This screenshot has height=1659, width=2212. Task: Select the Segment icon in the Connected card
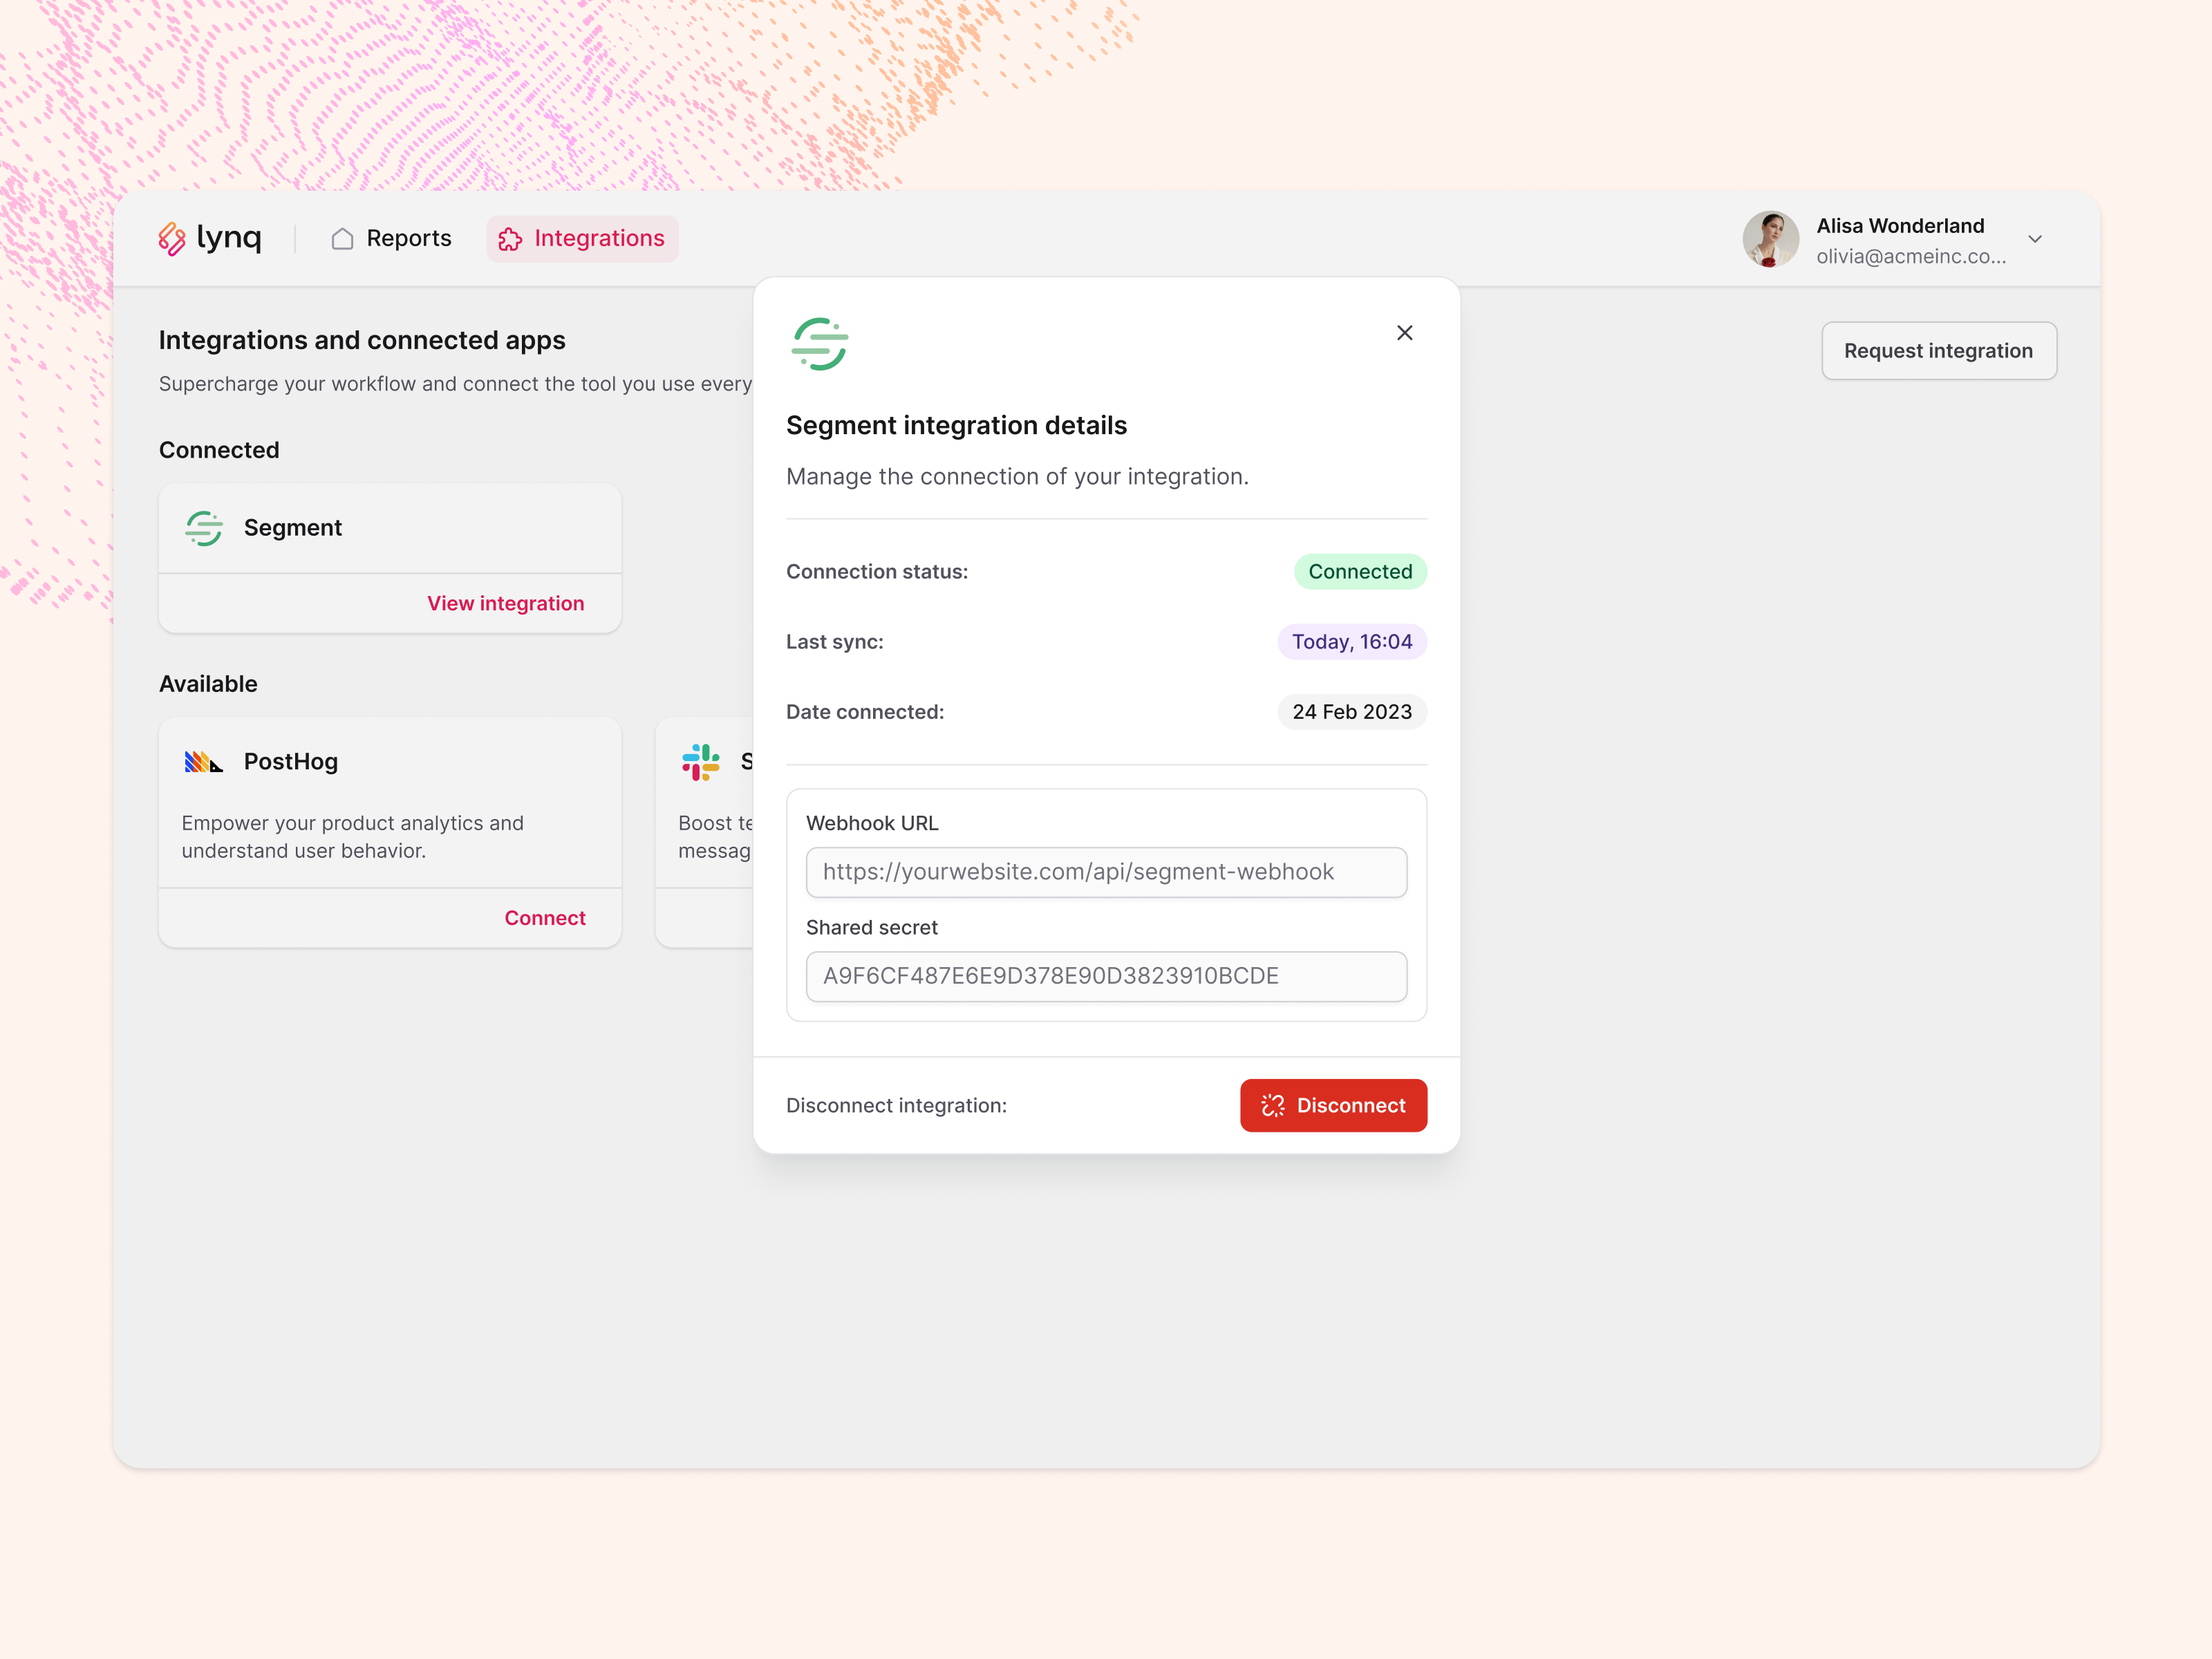204,528
